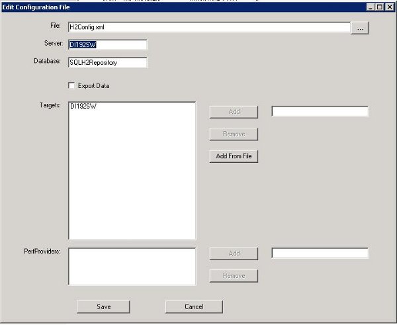Minimize the Edit Configuration File window

click(371, 7)
